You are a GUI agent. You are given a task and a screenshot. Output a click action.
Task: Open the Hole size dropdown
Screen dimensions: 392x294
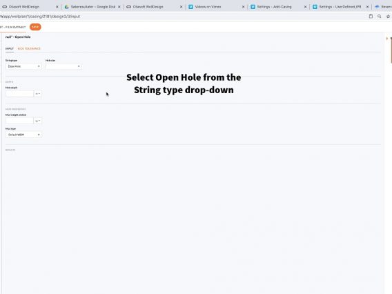tap(63, 66)
